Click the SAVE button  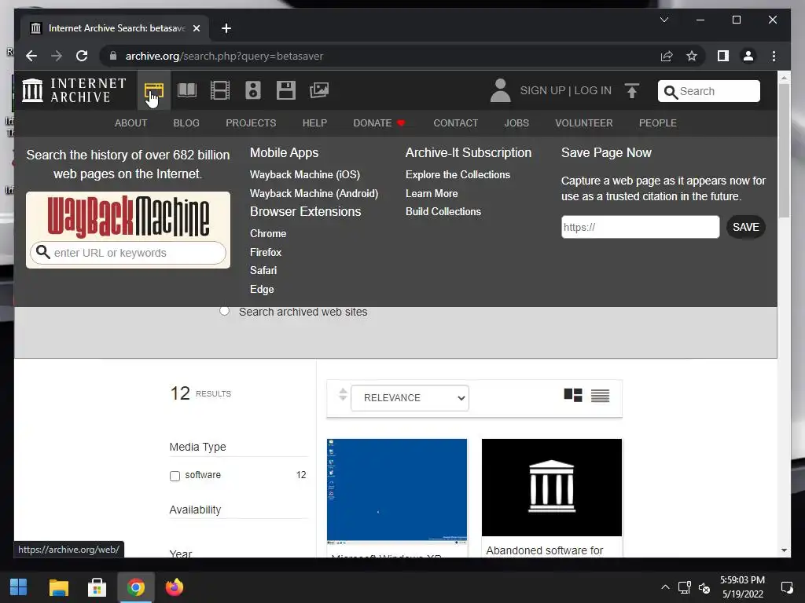click(745, 227)
